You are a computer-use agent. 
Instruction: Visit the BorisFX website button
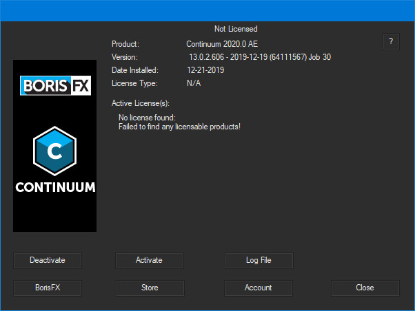[48, 288]
